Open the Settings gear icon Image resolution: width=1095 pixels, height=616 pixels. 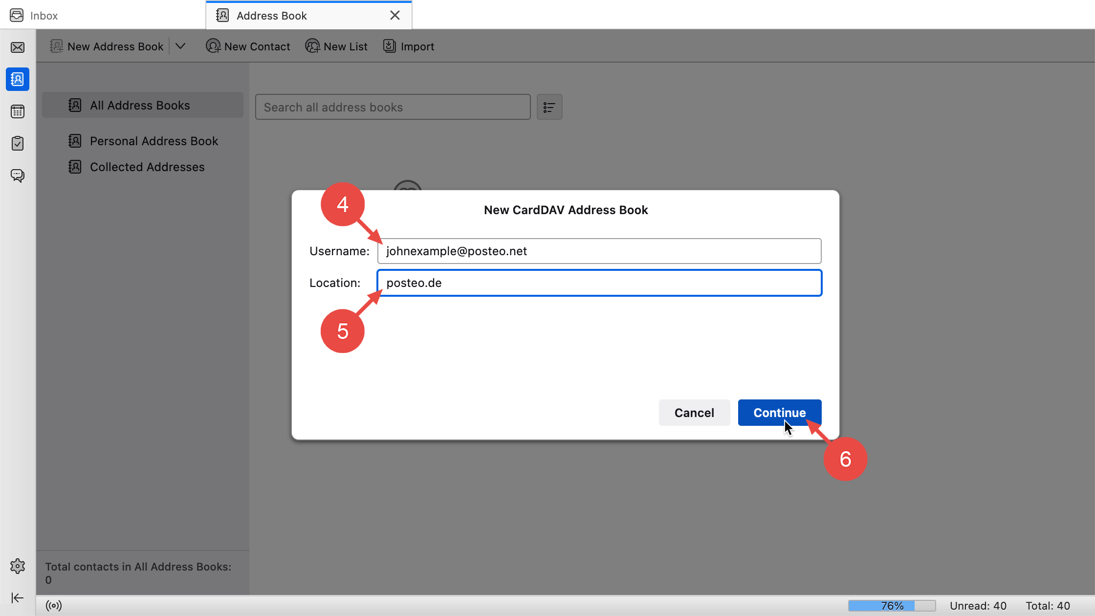tap(18, 566)
